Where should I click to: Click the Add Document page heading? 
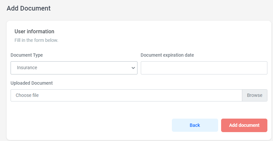tap(29, 9)
